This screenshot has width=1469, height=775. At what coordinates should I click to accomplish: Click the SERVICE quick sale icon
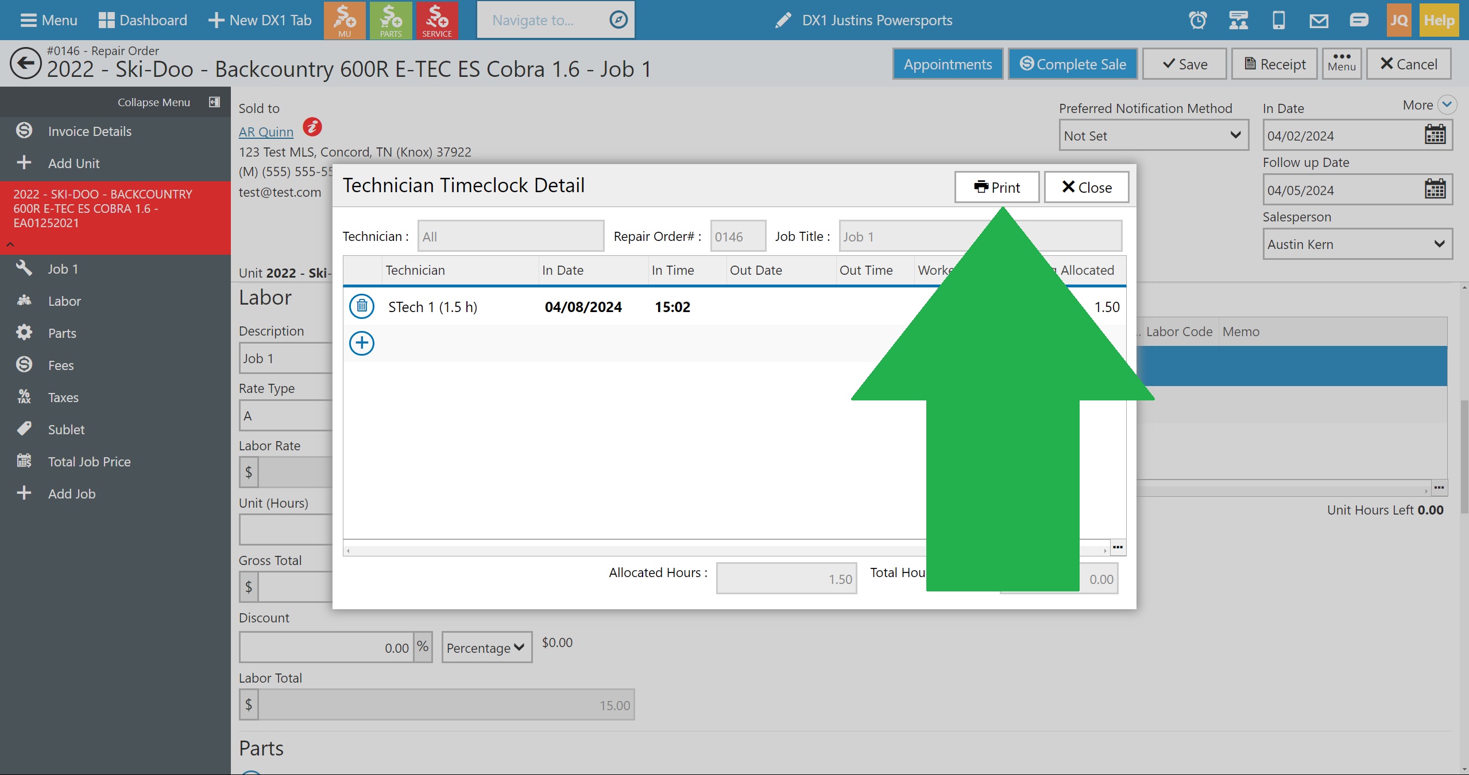437,20
